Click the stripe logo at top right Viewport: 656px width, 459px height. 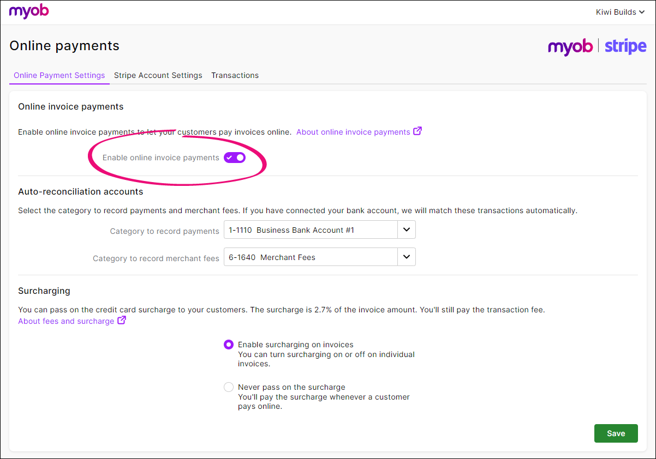pos(625,47)
